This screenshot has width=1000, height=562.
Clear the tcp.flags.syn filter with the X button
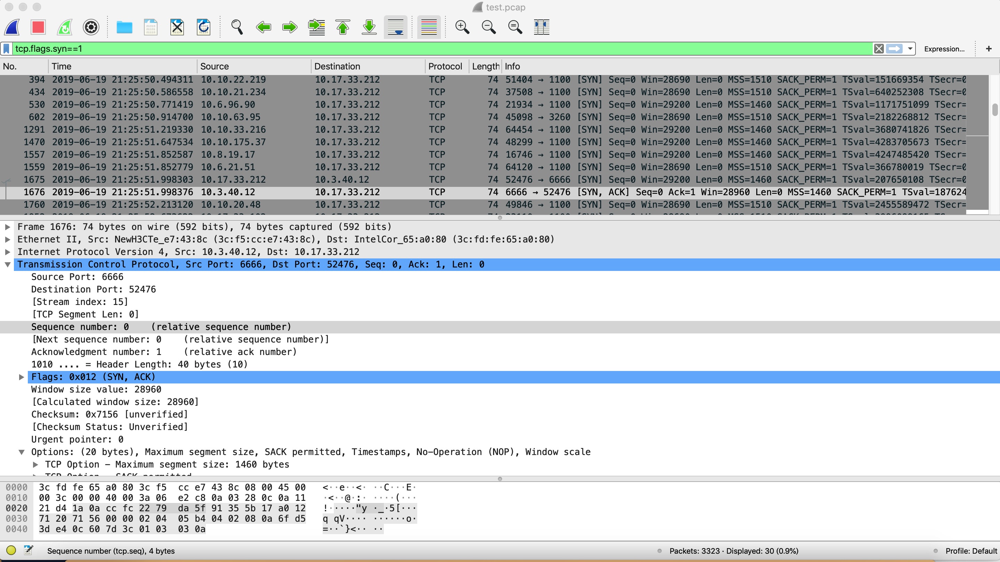pyautogui.click(x=879, y=49)
